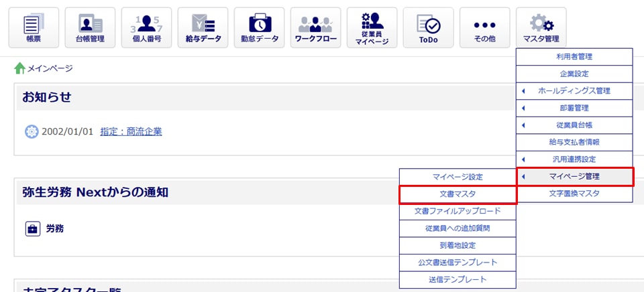The image size is (644, 292).
Task: Open the 勤怠データ attendance icon
Action: (259, 27)
